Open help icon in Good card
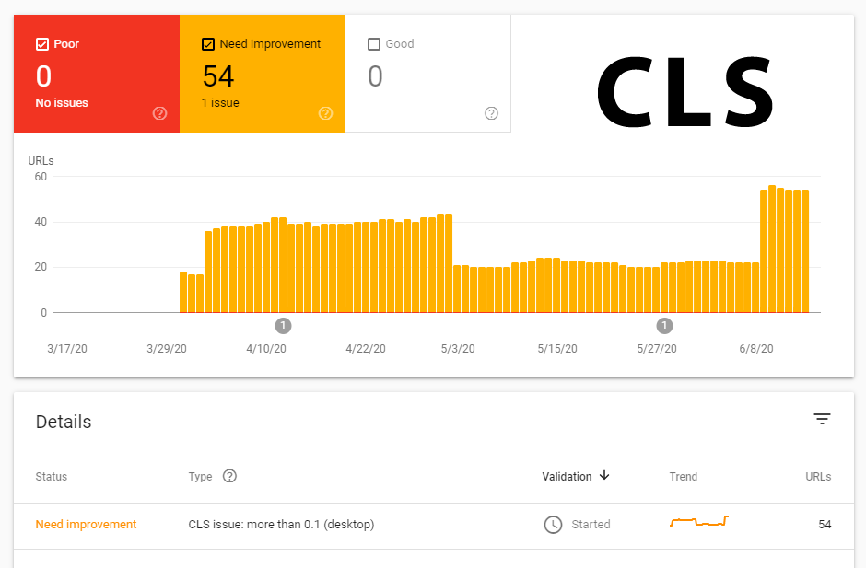The image size is (866, 568). pyautogui.click(x=491, y=113)
